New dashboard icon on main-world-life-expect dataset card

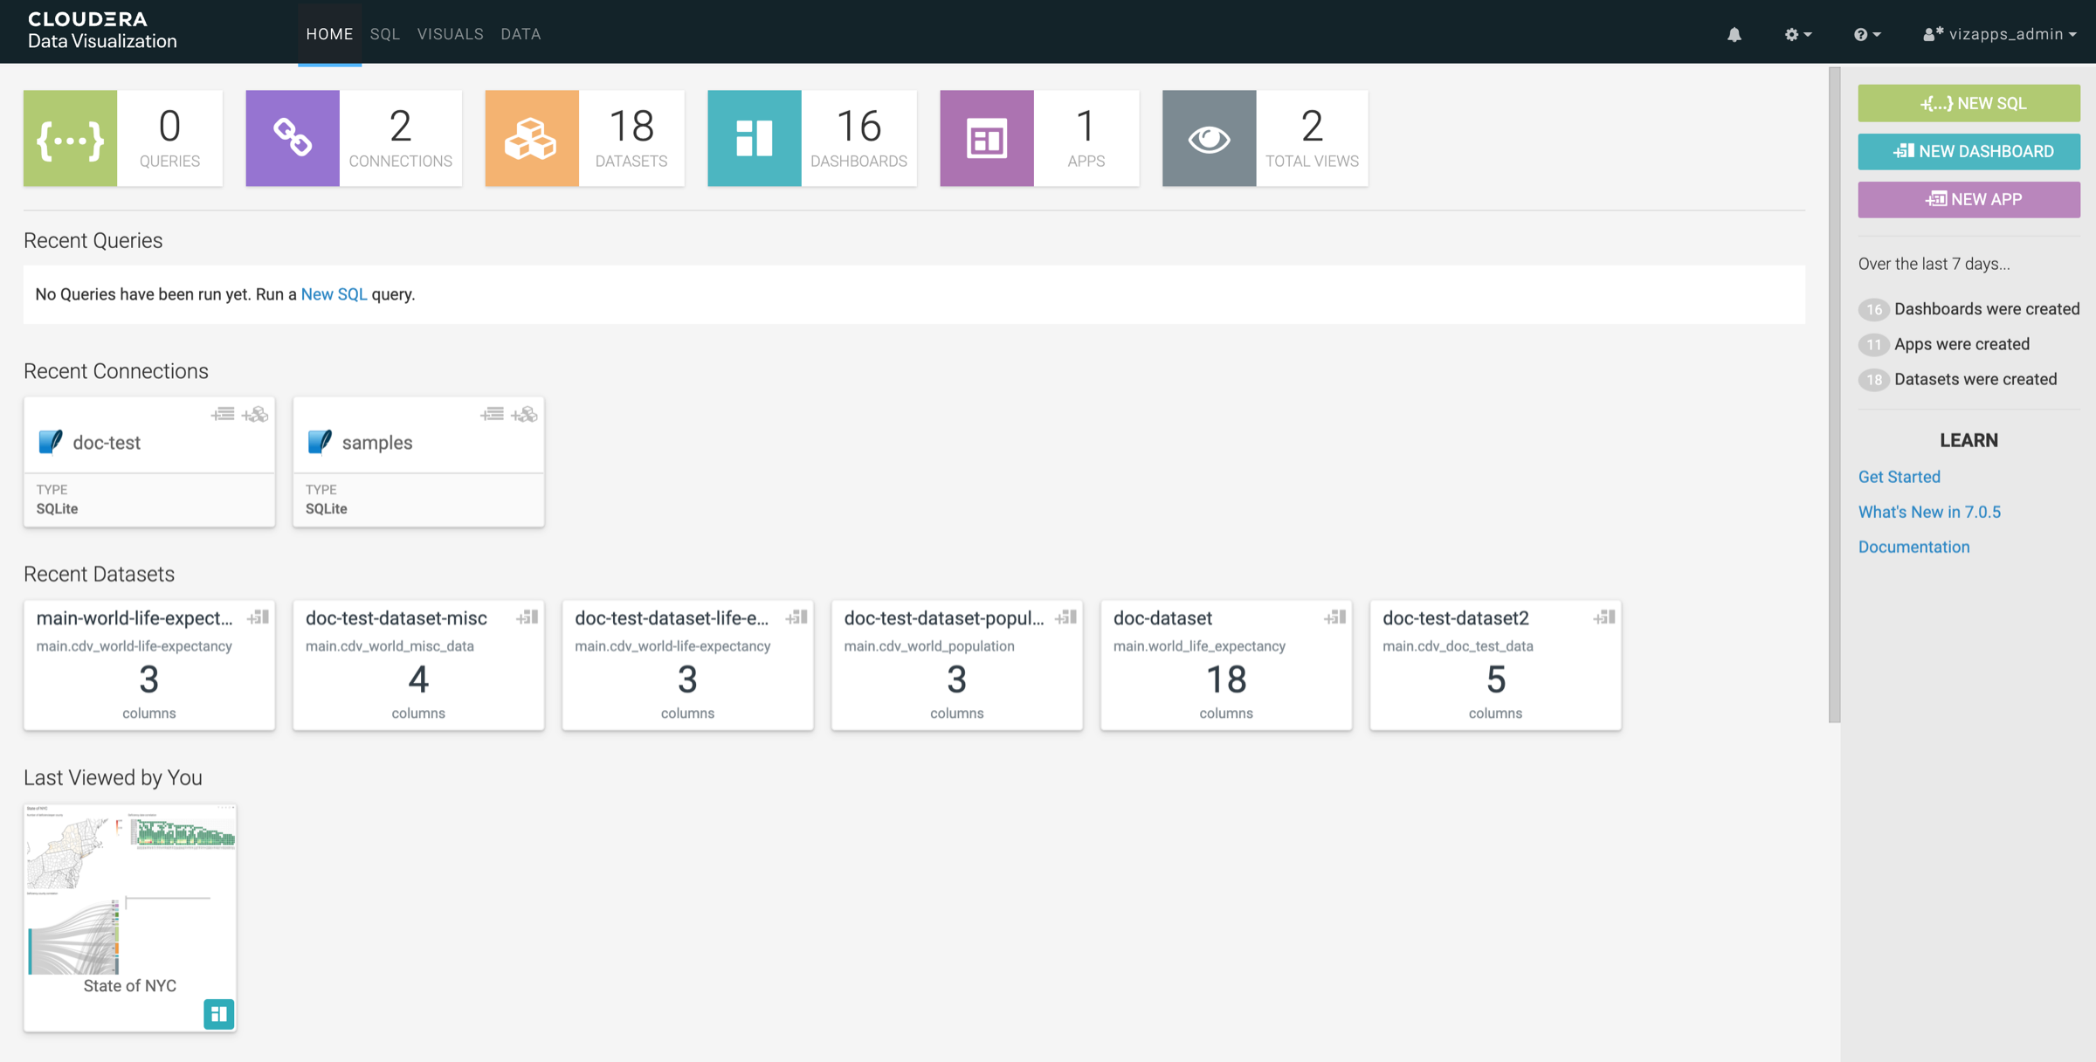[x=258, y=617]
